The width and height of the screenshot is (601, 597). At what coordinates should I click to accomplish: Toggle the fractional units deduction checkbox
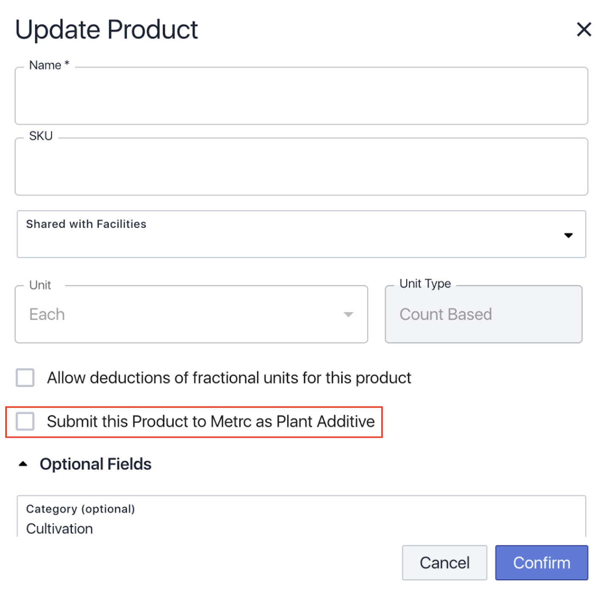[25, 377]
